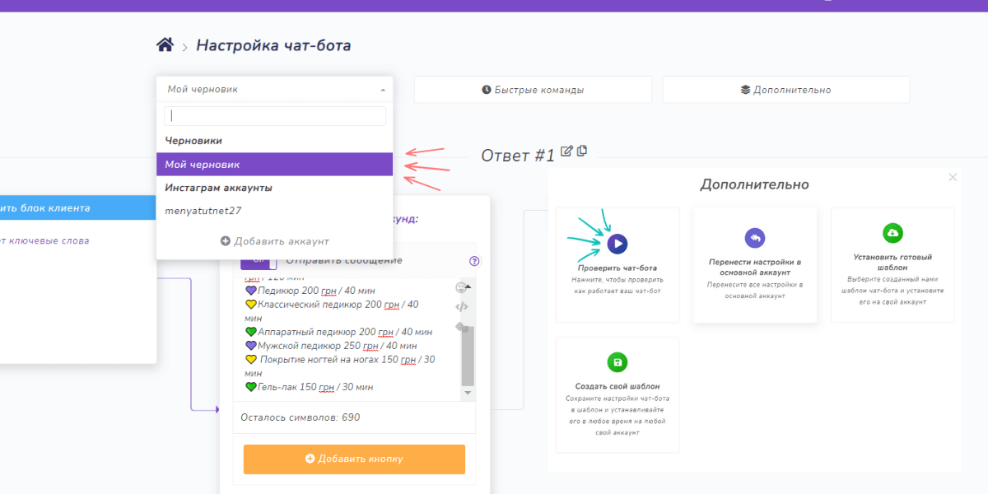Open the emoji picker in the message editor
Screen dimensions: 988x494
pyautogui.click(x=461, y=287)
